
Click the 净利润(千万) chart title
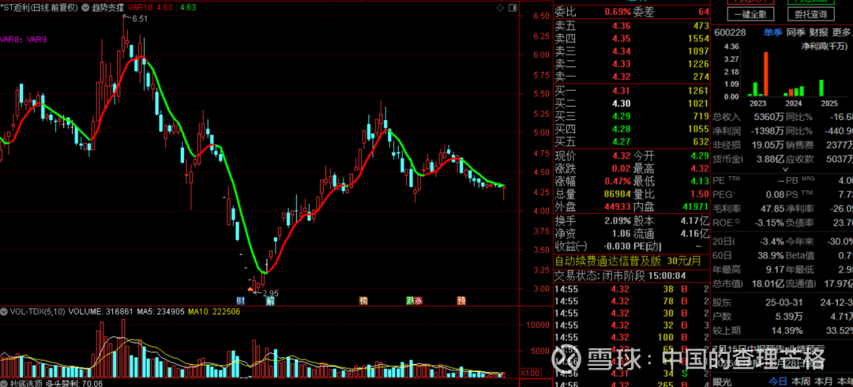(823, 47)
